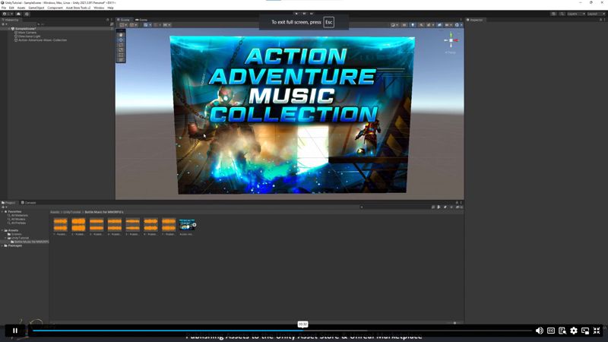Select the Action Adventure cover image asset
Viewport: 608px width, 342px height.
click(x=187, y=226)
